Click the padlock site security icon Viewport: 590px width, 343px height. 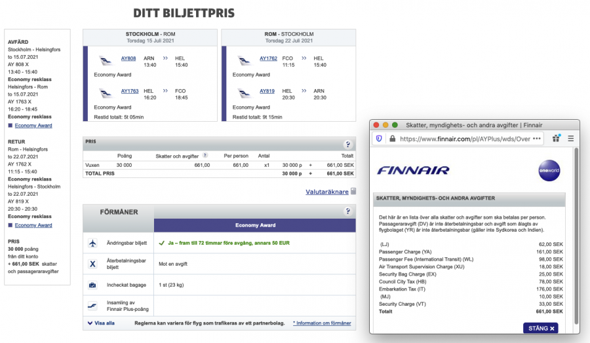coord(392,139)
